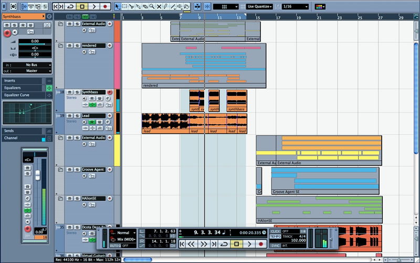Open the 1/16 quantize value dropdown

pos(295,6)
